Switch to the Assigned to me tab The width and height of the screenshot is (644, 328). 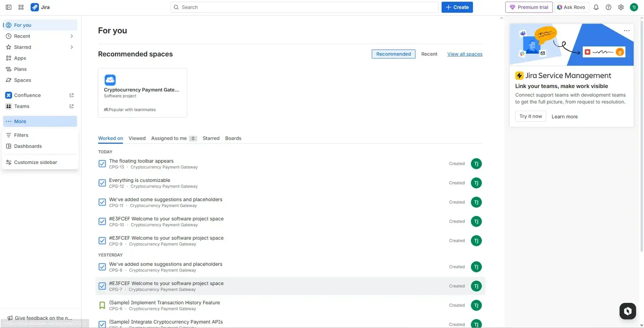click(x=169, y=138)
